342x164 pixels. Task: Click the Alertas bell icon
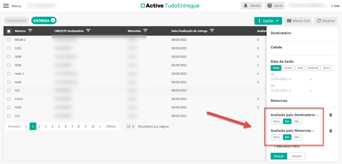click(246, 5)
